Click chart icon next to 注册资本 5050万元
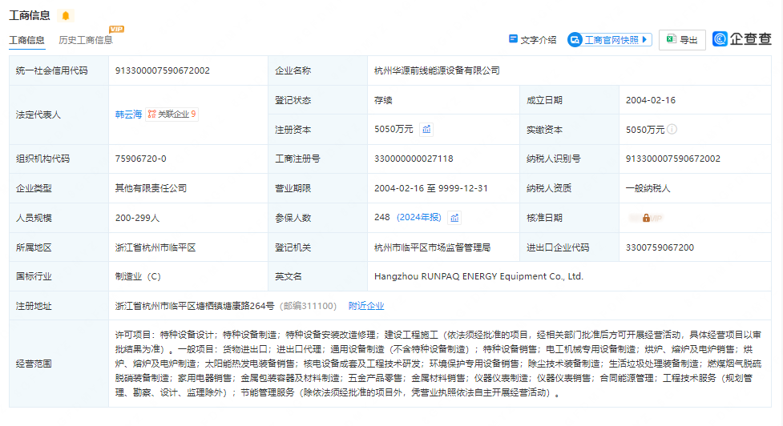The height and width of the screenshot is (426, 783). [427, 130]
